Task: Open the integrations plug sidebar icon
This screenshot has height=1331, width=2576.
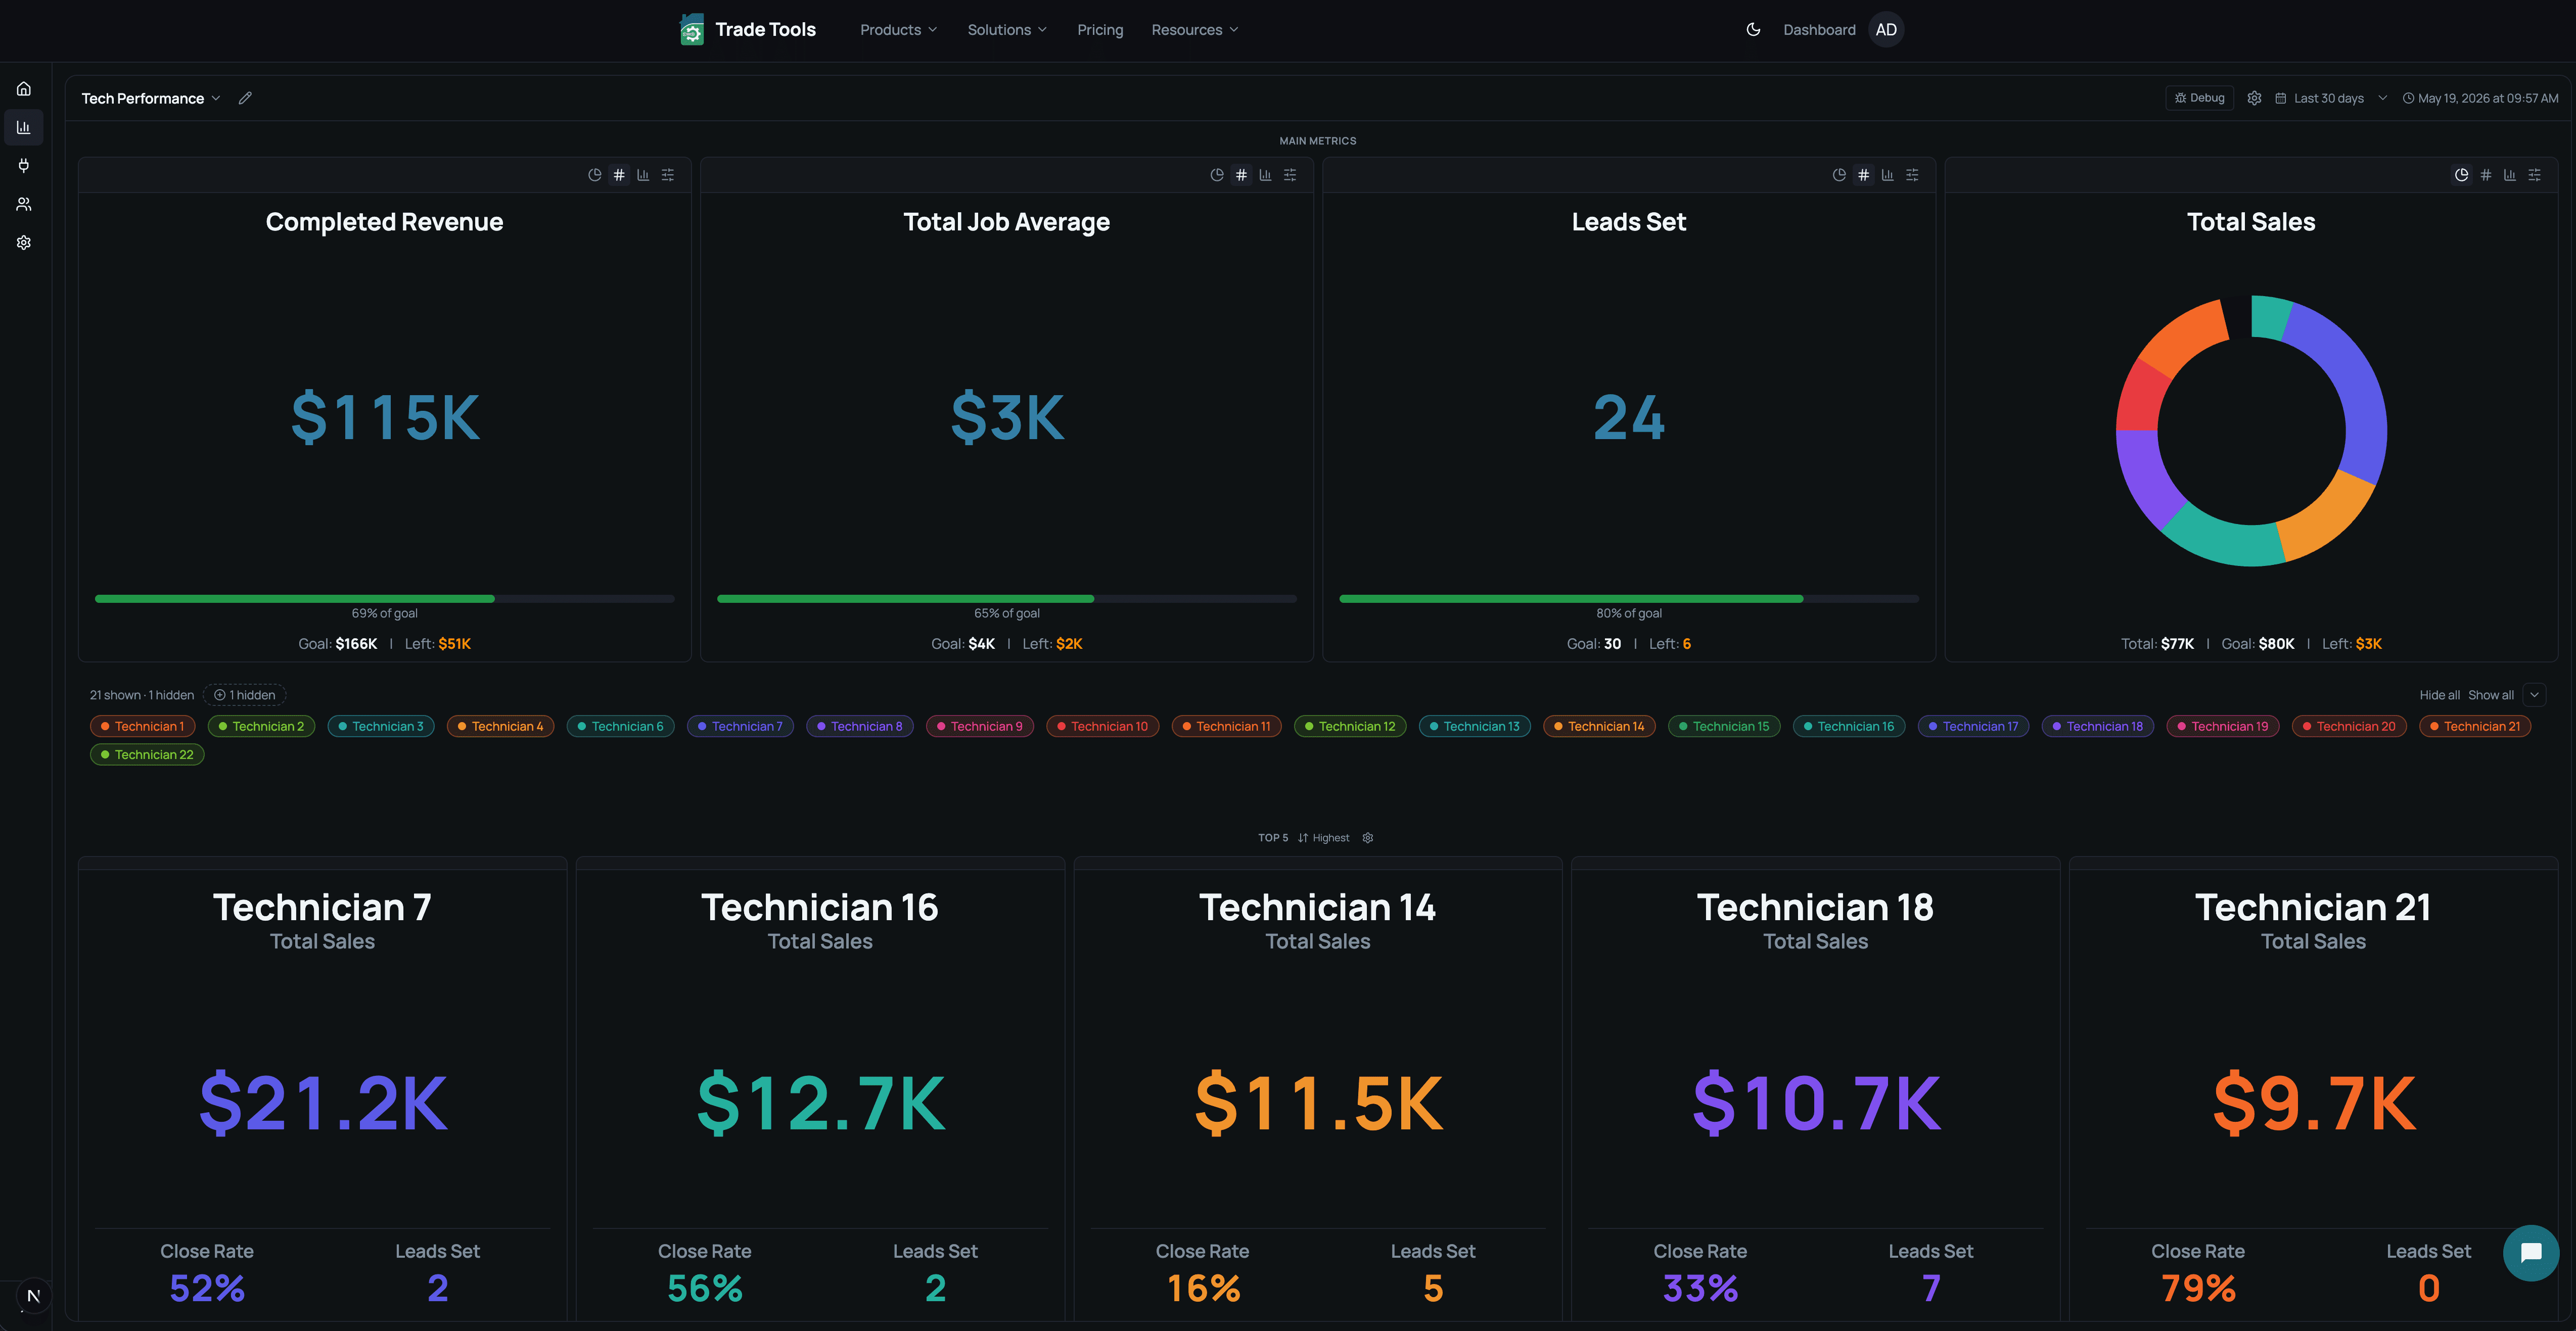Action: click(x=24, y=166)
